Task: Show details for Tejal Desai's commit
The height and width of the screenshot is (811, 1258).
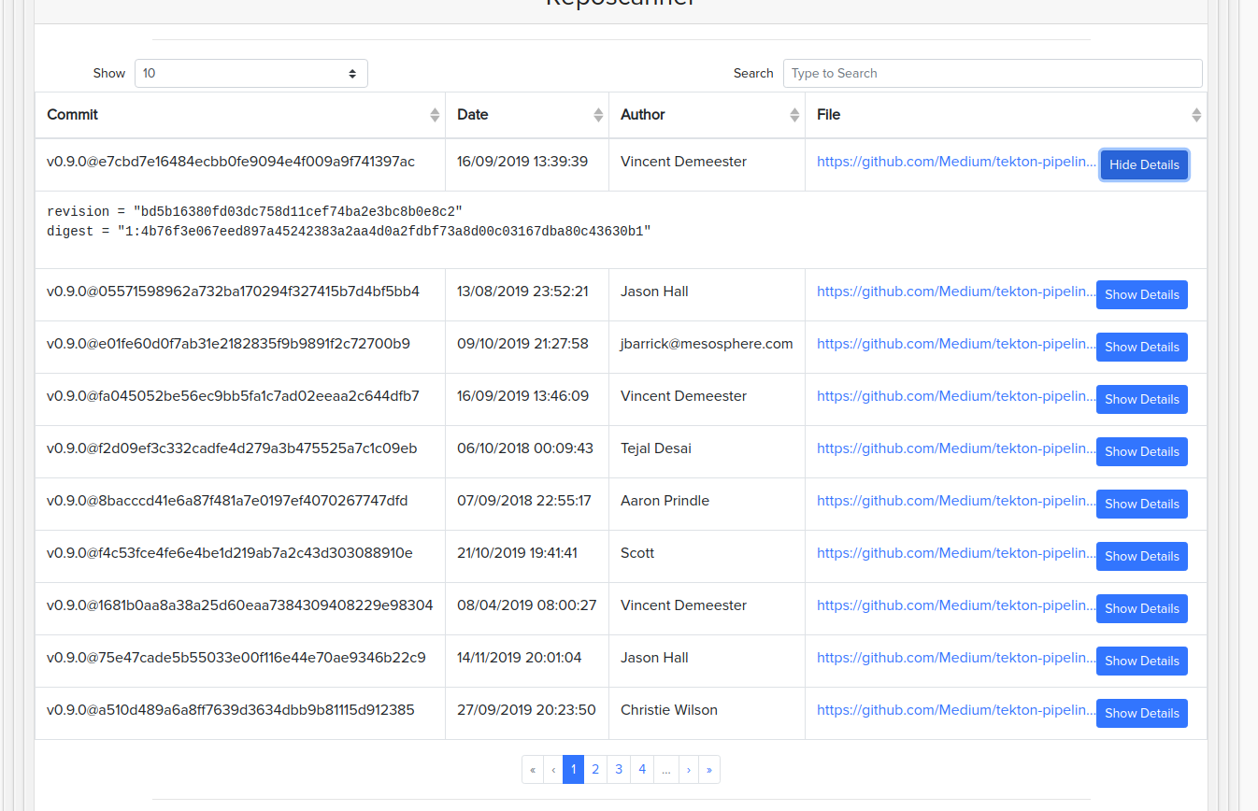Action: pyautogui.click(x=1141, y=451)
